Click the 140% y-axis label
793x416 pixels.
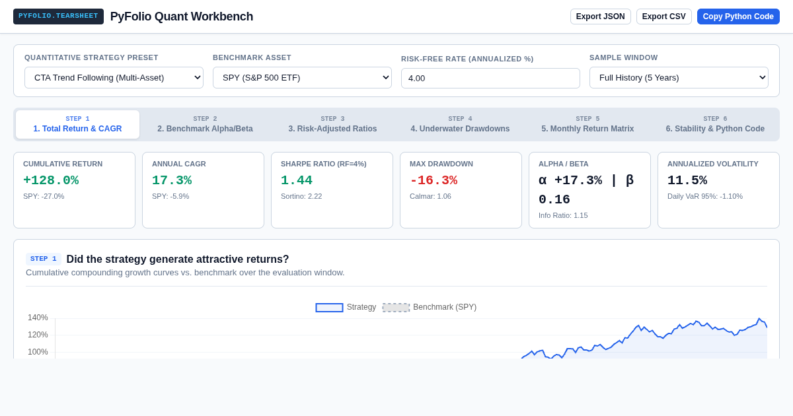[x=38, y=318]
